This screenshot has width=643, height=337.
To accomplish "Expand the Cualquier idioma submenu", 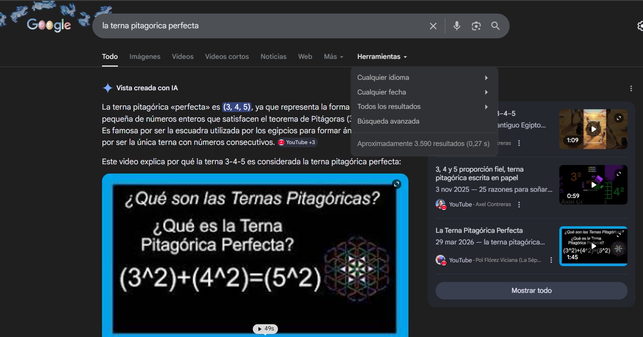I will coord(424,77).
